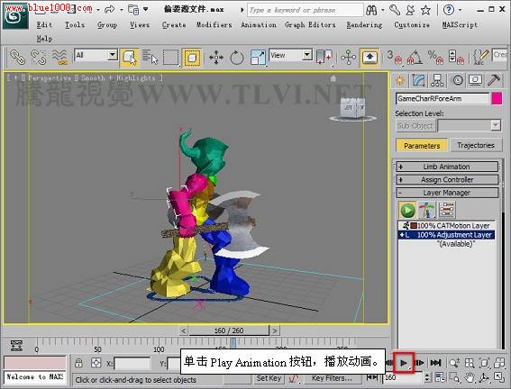Choose the Select and Link chain icon
The image size is (511, 389).
pyautogui.click(x=18, y=58)
